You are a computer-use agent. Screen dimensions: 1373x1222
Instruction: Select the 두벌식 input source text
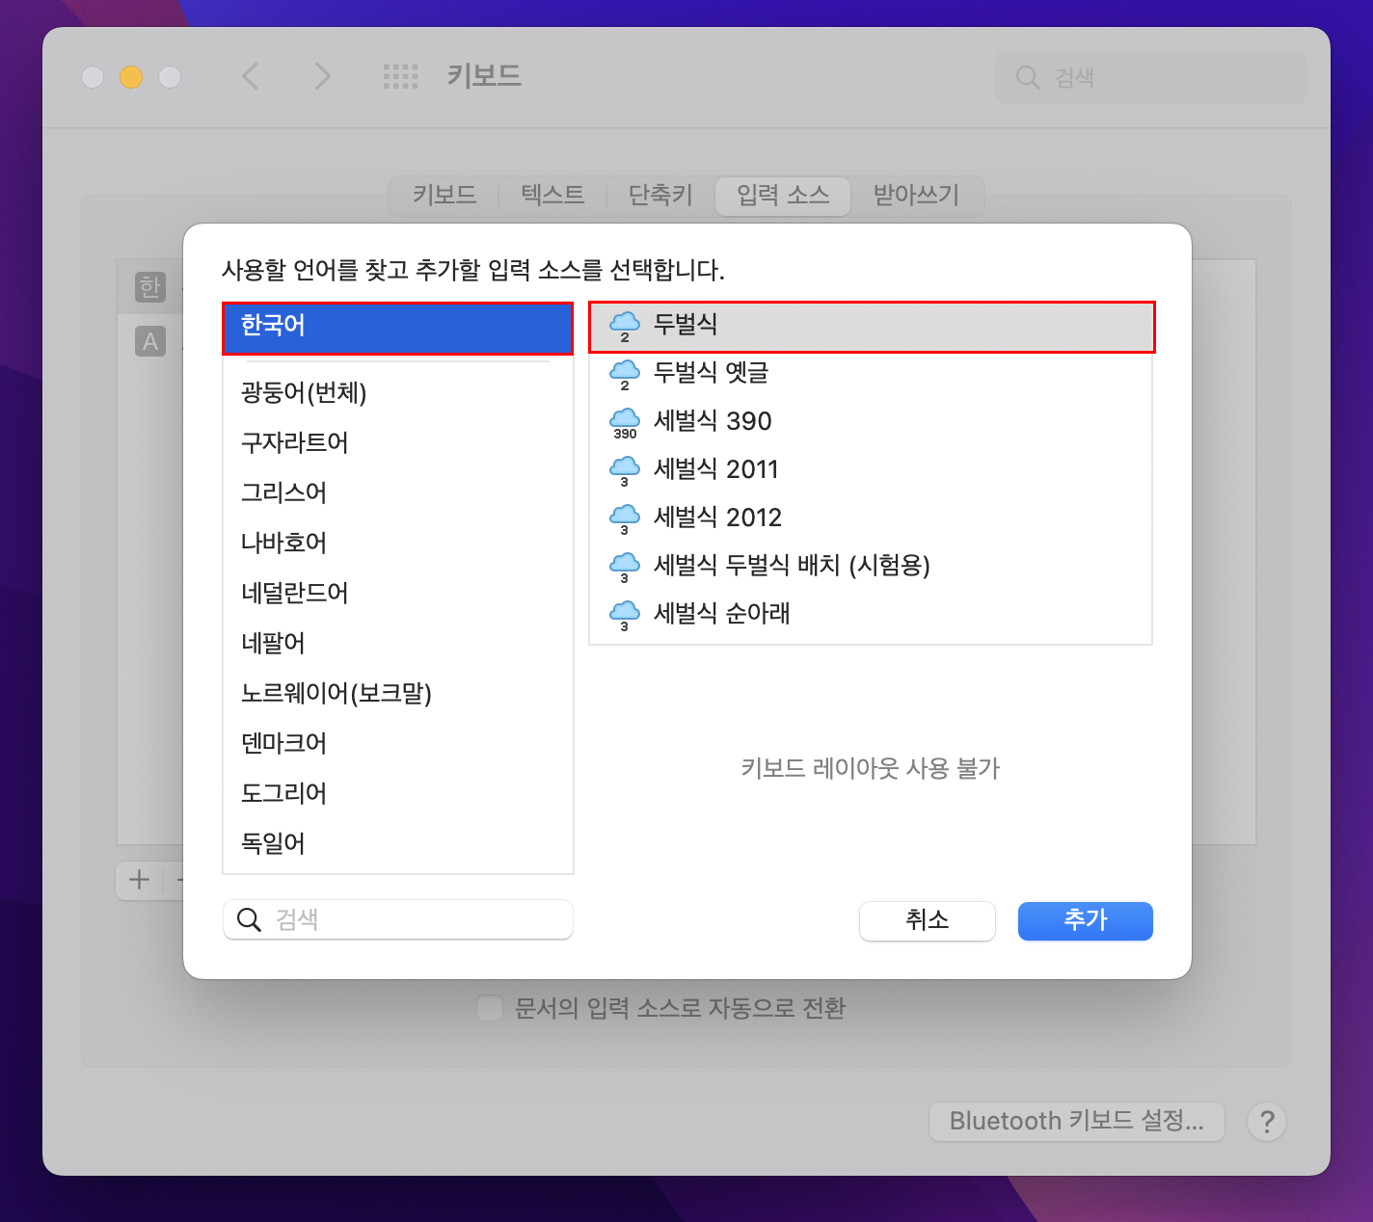pos(686,325)
